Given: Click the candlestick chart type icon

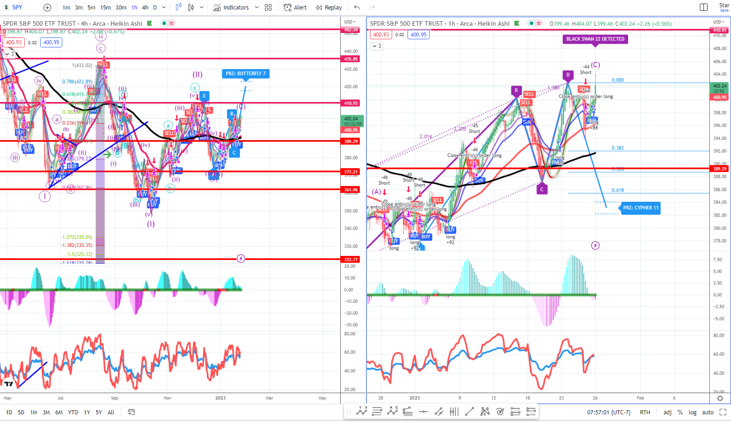Looking at the screenshot, I should click(x=191, y=7).
